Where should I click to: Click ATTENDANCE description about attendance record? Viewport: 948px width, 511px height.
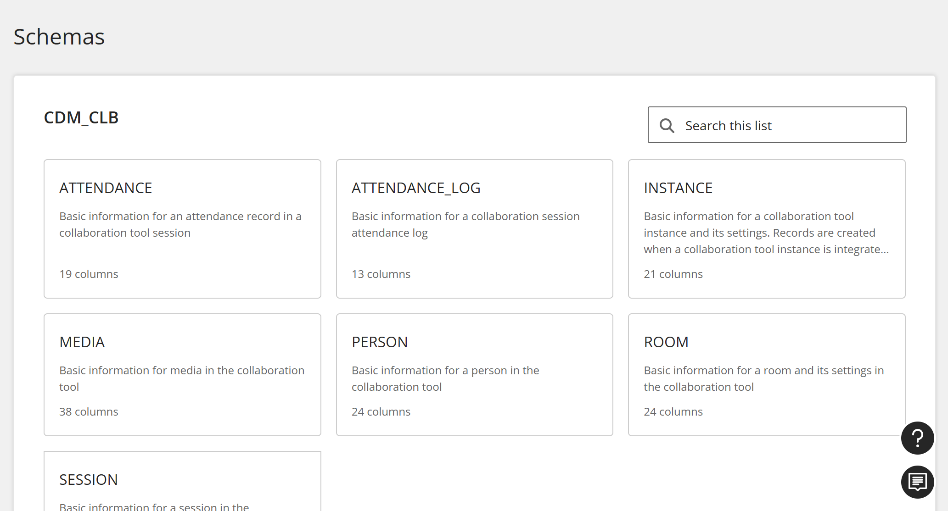[180, 224]
